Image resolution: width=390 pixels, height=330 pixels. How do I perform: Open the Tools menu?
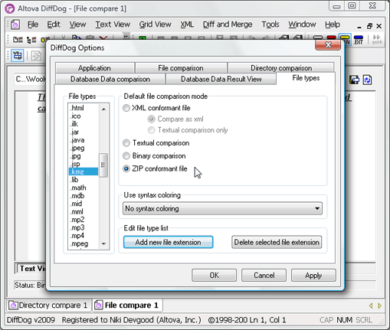pyautogui.click(x=270, y=25)
